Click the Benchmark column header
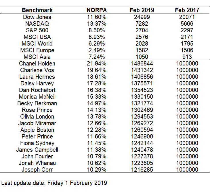This screenshot has width=210, height=193. [37, 10]
